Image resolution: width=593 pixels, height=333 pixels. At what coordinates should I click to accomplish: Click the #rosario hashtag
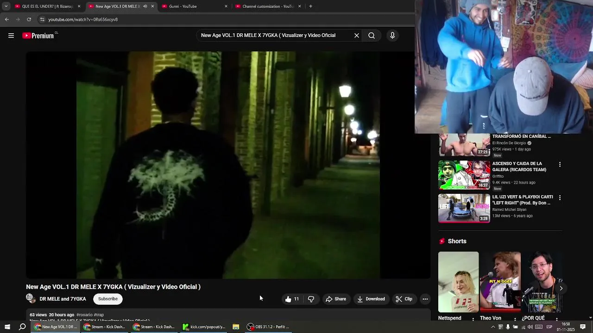(84, 315)
